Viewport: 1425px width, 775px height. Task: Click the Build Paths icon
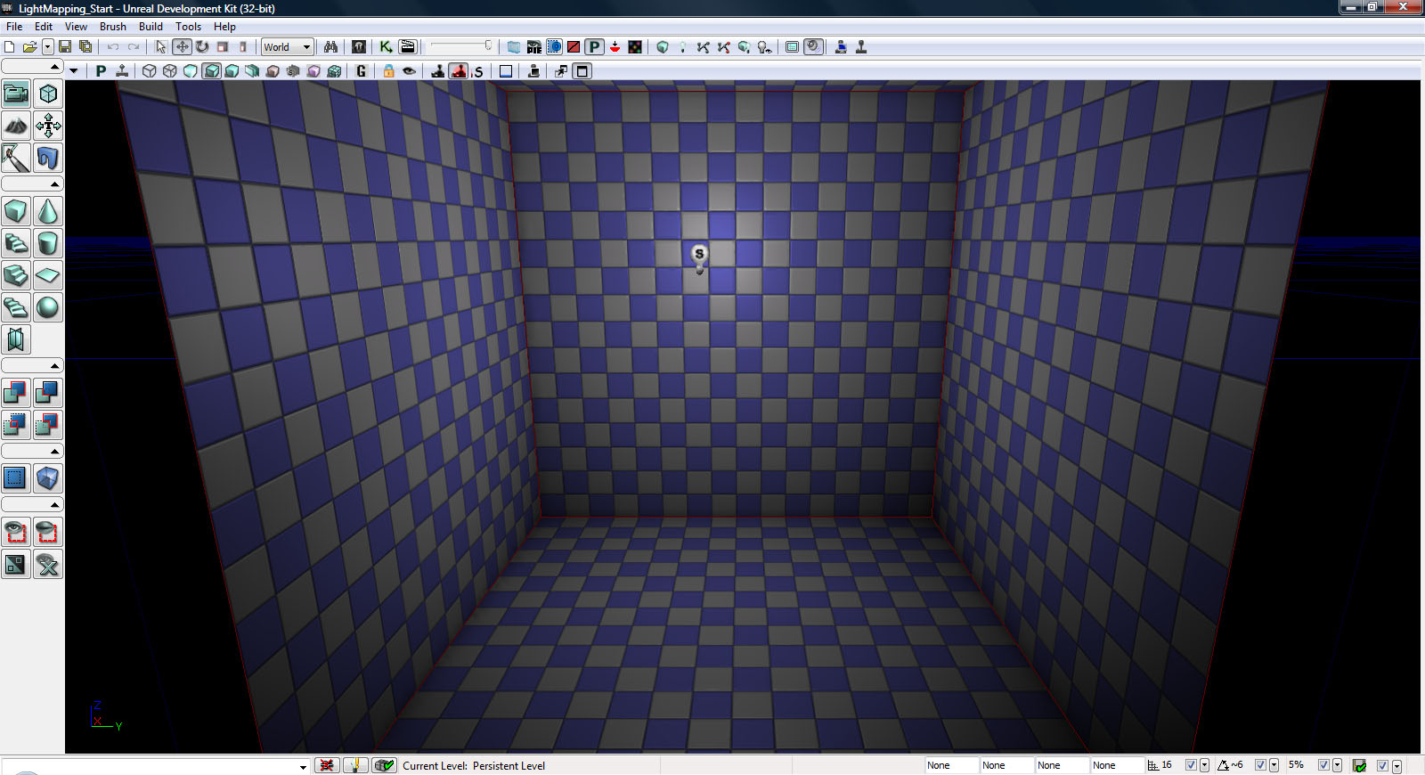pyautogui.click(x=703, y=47)
